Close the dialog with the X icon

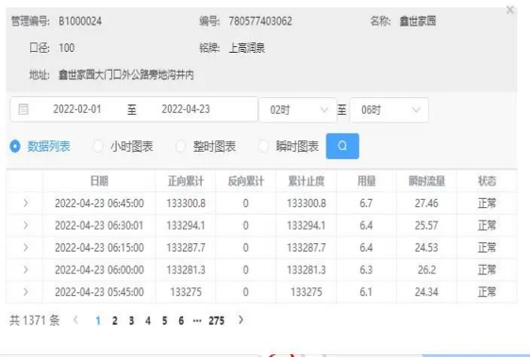coord(510,9)
